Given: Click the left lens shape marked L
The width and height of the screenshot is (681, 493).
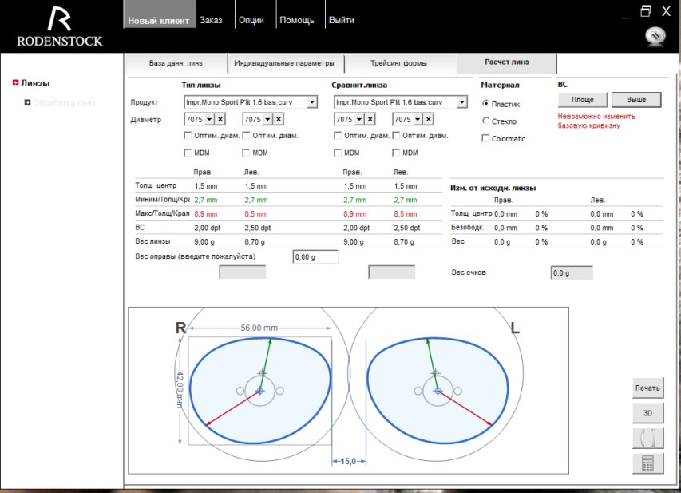Looking at the screenshot, I should coord(438,391).
